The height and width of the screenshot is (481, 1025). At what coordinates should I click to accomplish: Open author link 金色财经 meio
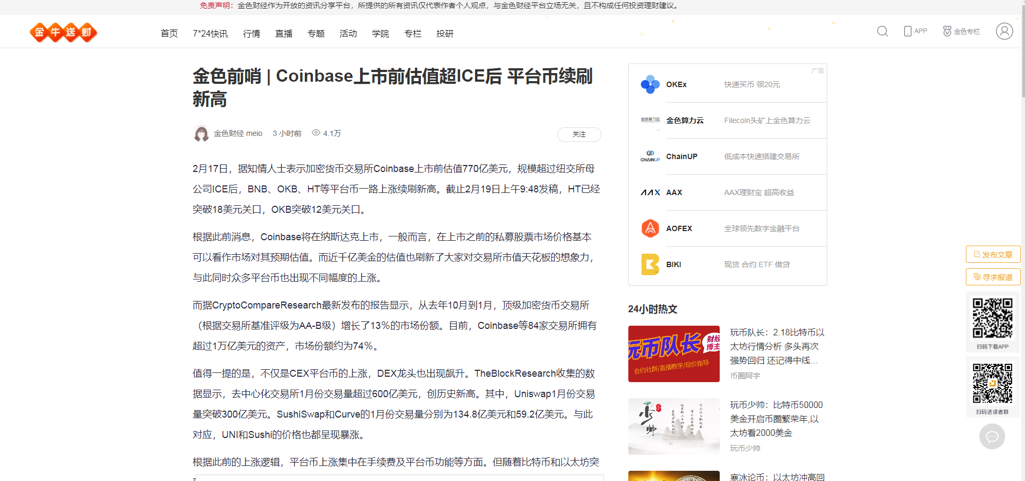pos(238,133)
